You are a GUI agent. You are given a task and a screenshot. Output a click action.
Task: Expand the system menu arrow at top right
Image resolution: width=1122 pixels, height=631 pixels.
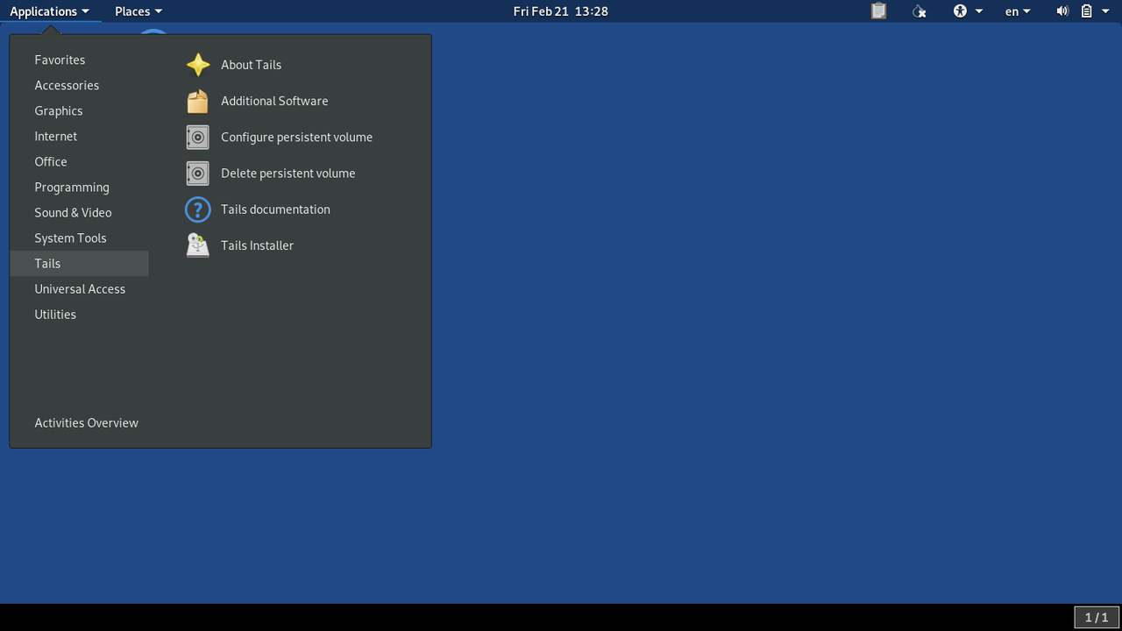(x=1106, y=11)
